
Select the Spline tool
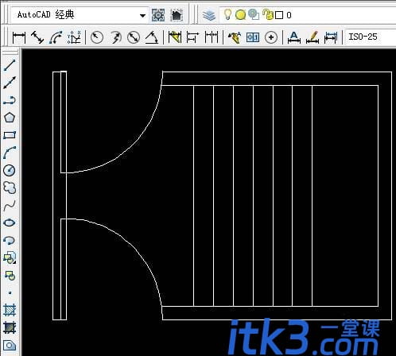[x=10, y=205]
